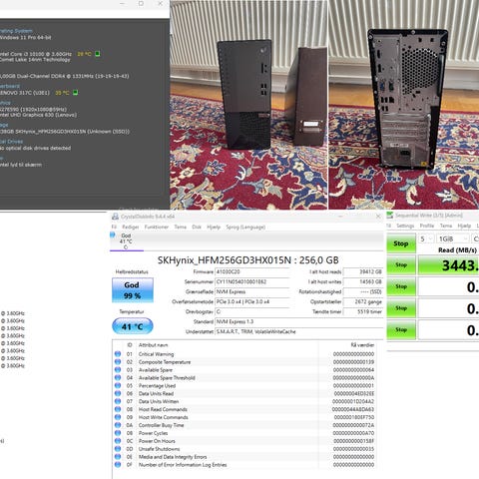Click the status orb on the 03 Available Spare row

click(x=118, y=370)
